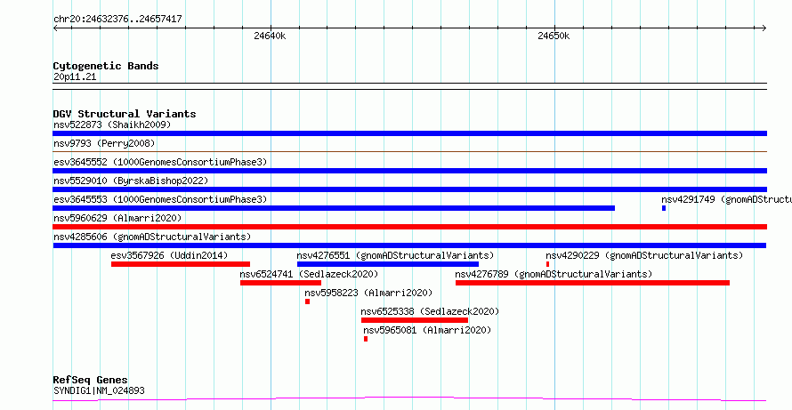The height and width of the screenshot is (410, 792).
Task: Open nsv4276789 (gnomADStructuralVariants) label
Action: coord(554,274)
